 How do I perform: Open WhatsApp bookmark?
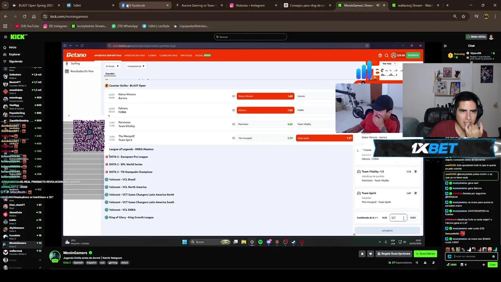[x=125, y=26]
